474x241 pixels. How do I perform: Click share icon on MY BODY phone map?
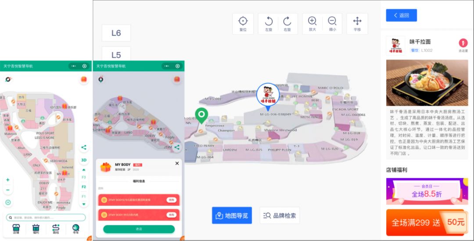(177, 147)
